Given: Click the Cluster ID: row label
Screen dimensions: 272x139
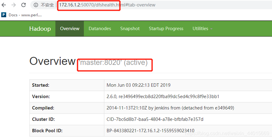Looking at the screenshot, I should point(43,119).
